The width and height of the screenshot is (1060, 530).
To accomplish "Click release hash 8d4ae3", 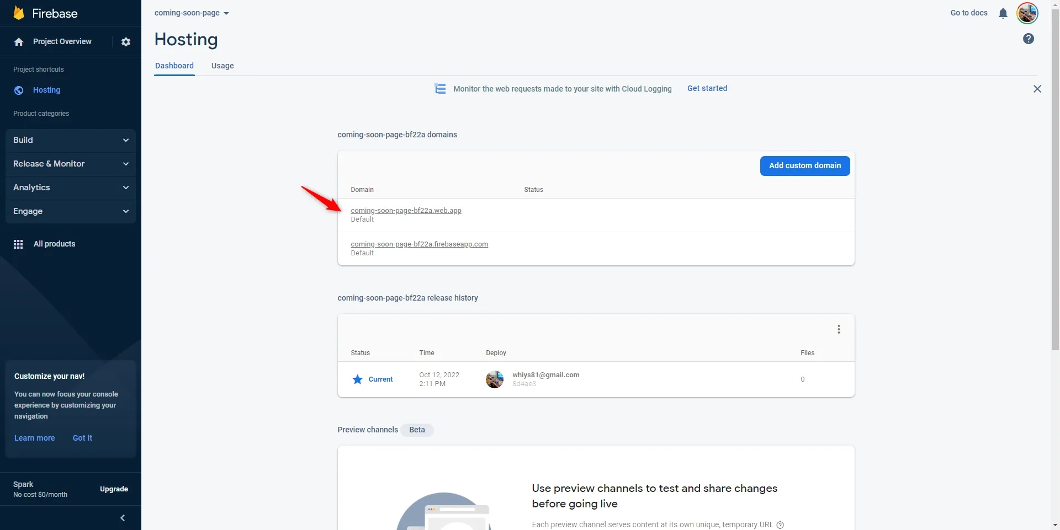I will point(524,384).
